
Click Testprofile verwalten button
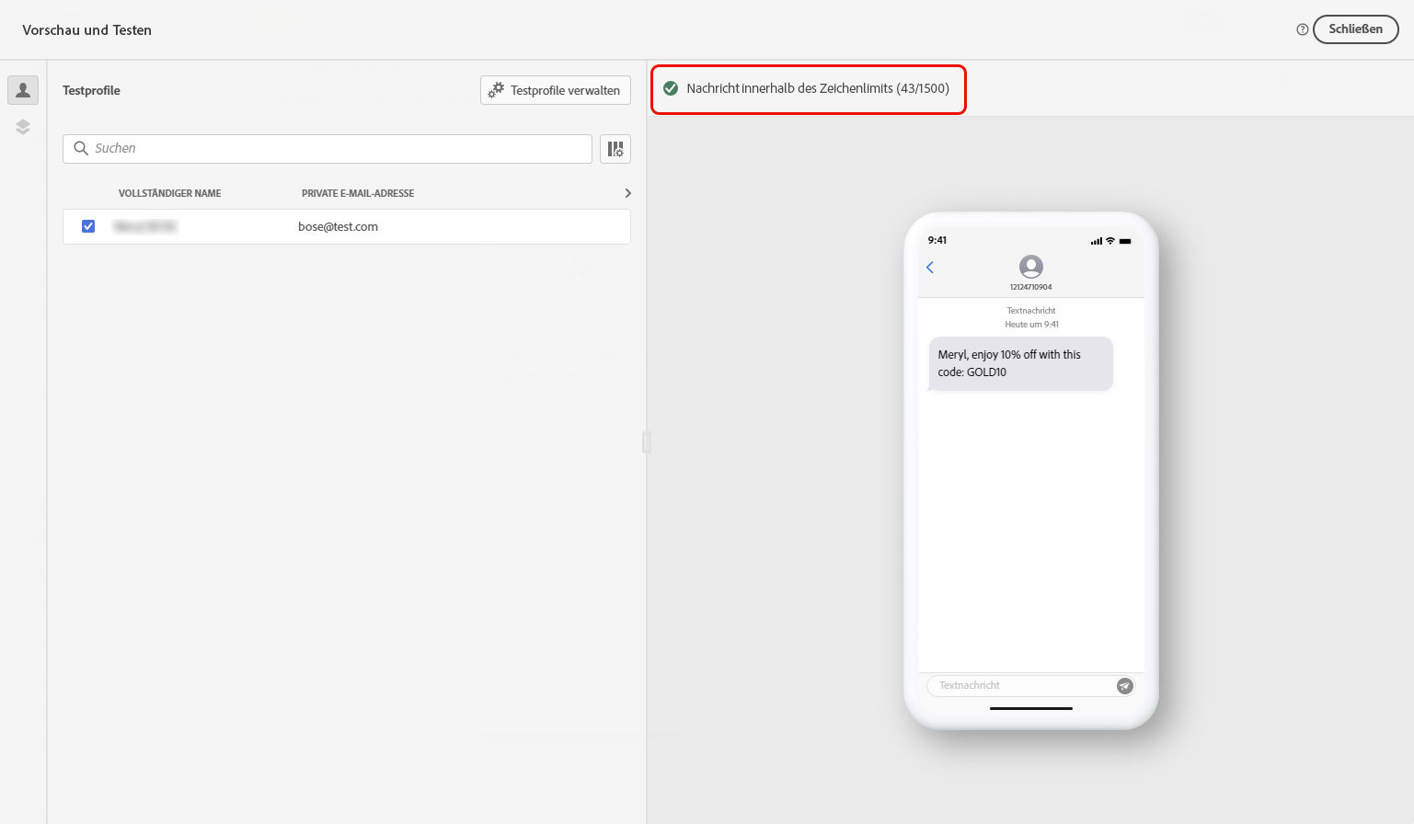pos(556,90)
